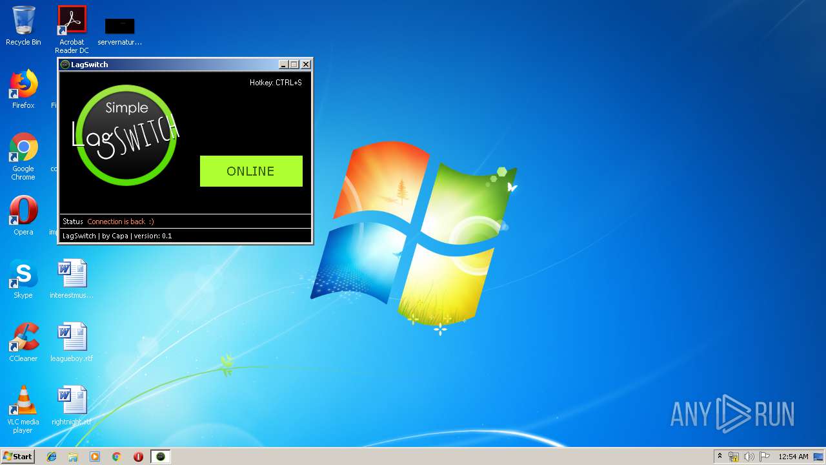The width and height of the screenshot is (826, 465).
Task: Open the Google Chrome desktop shortcut
Action: [23, 156]
